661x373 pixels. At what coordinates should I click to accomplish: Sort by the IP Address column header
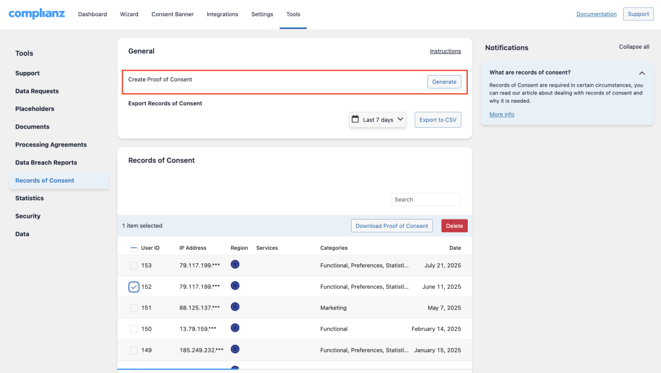[x=193, y=248]
